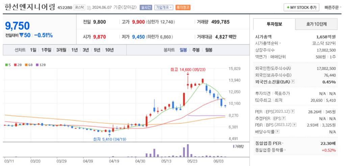
Task: Click the 외국인보유주식수 value 76,440
Action: click(x=330, y=75)
